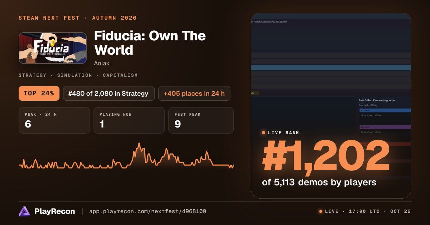Screen dimensions: 430x225
Task: Click the SIMULATION tag text
Action: click(x=75, y=75)
